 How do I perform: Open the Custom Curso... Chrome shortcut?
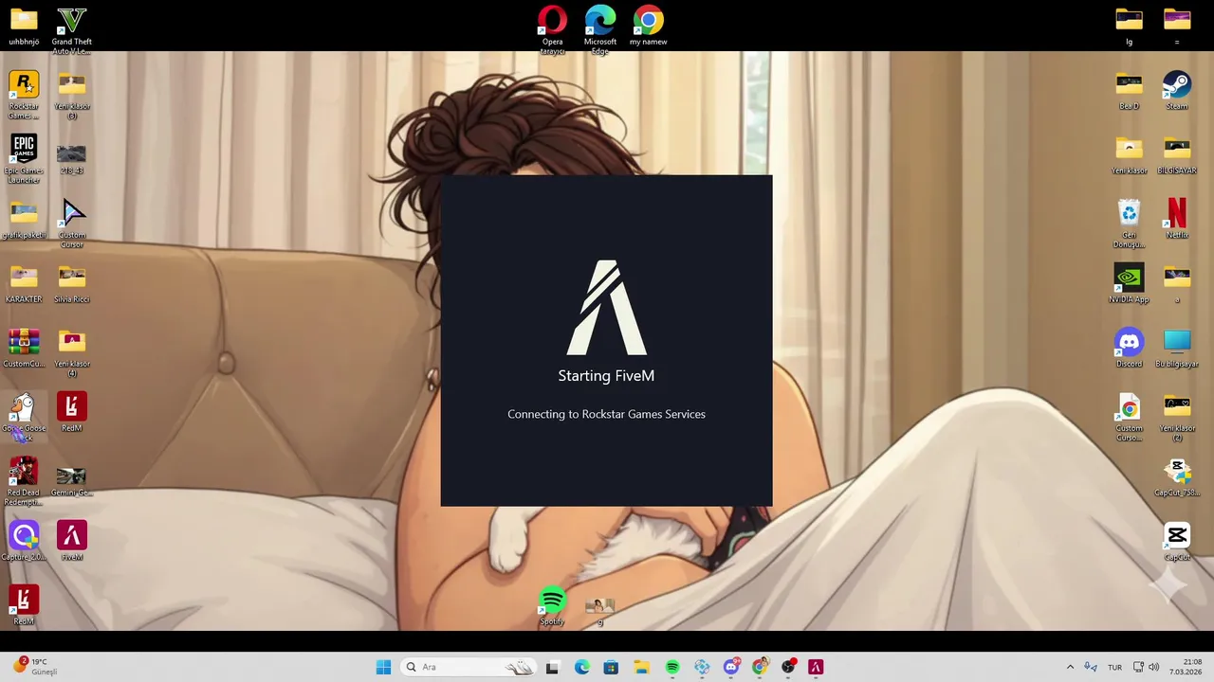click(1129, 417)
